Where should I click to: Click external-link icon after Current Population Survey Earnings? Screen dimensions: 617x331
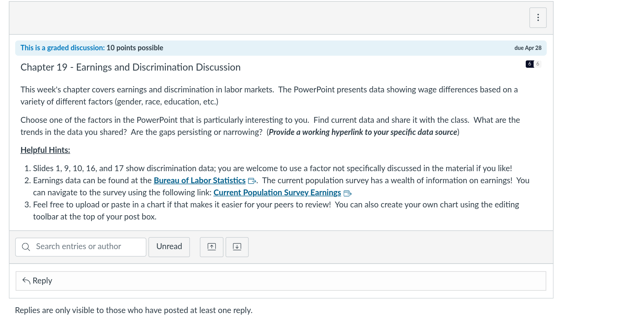click(347, 193)
